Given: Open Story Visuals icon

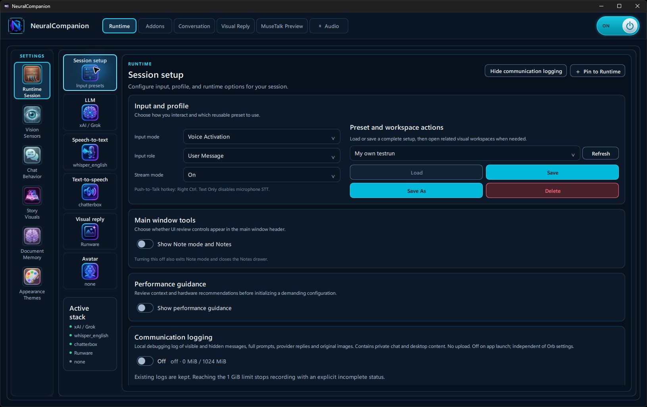Looking at the screenshot, I should pyautogui.click(x=32, y=196).
